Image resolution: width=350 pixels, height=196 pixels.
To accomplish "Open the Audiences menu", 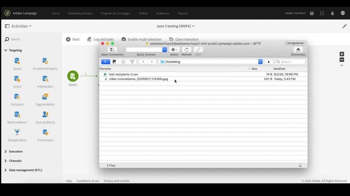I will [163, 14].
